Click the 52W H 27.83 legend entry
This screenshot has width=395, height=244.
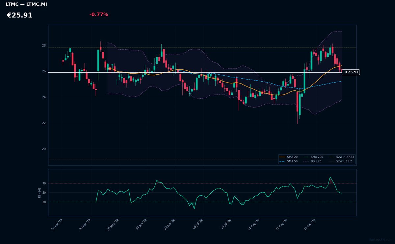341,157
